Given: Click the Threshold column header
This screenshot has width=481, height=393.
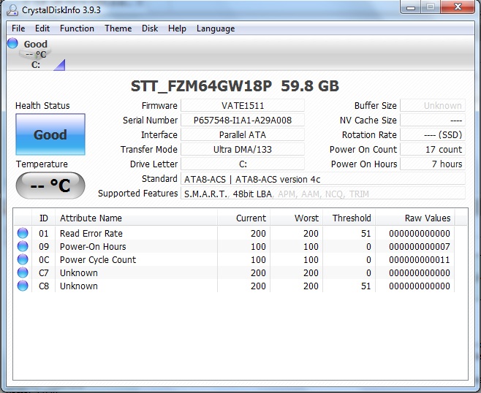Looking at the screenshot, I should (349, 218).
